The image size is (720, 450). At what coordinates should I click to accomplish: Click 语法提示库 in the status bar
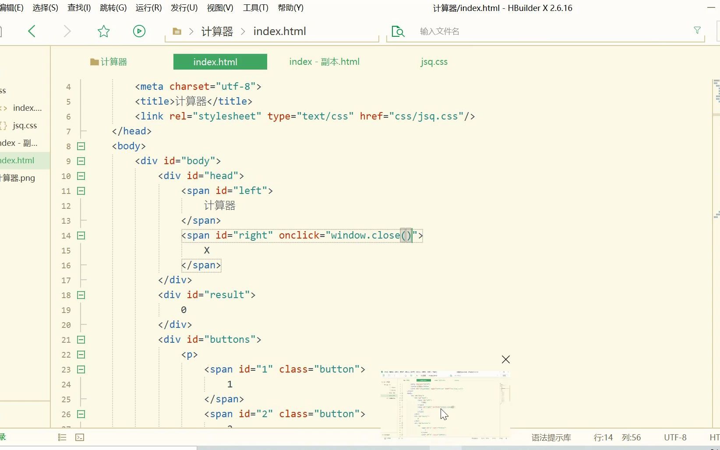551,437
